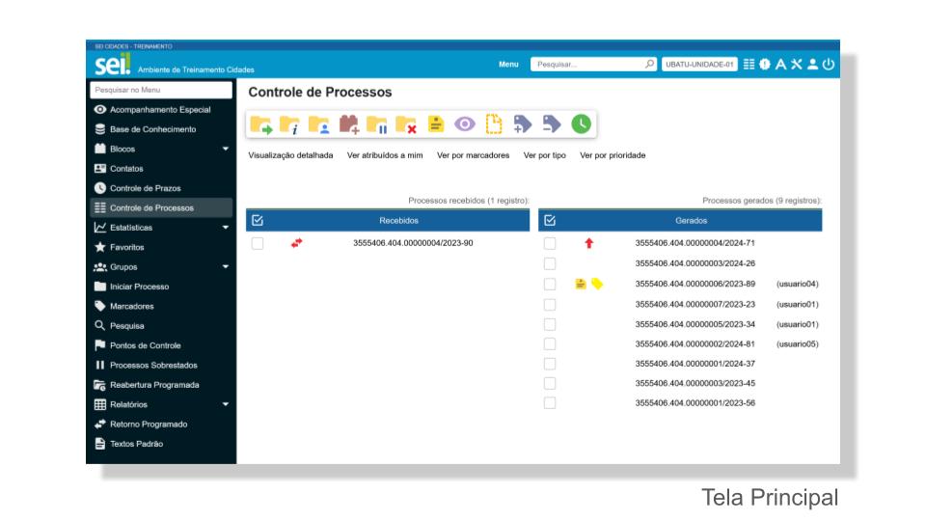
Task: Open process 3555406.404.0000001/2023-56
Action: coord(695,403)
